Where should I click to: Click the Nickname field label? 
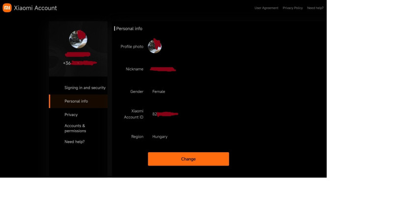[135, 69]
